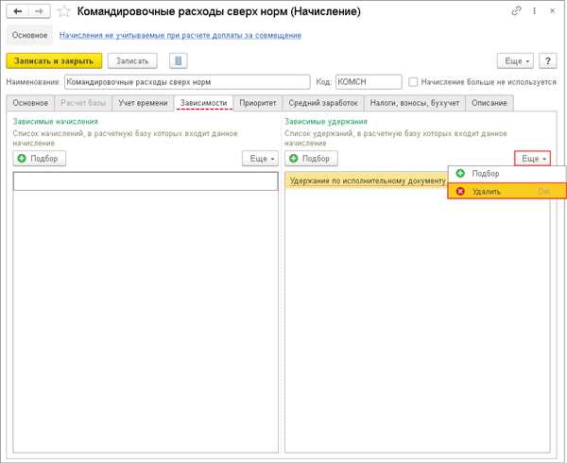Switch to the Описание tab
567x463 pixels.
490,103
